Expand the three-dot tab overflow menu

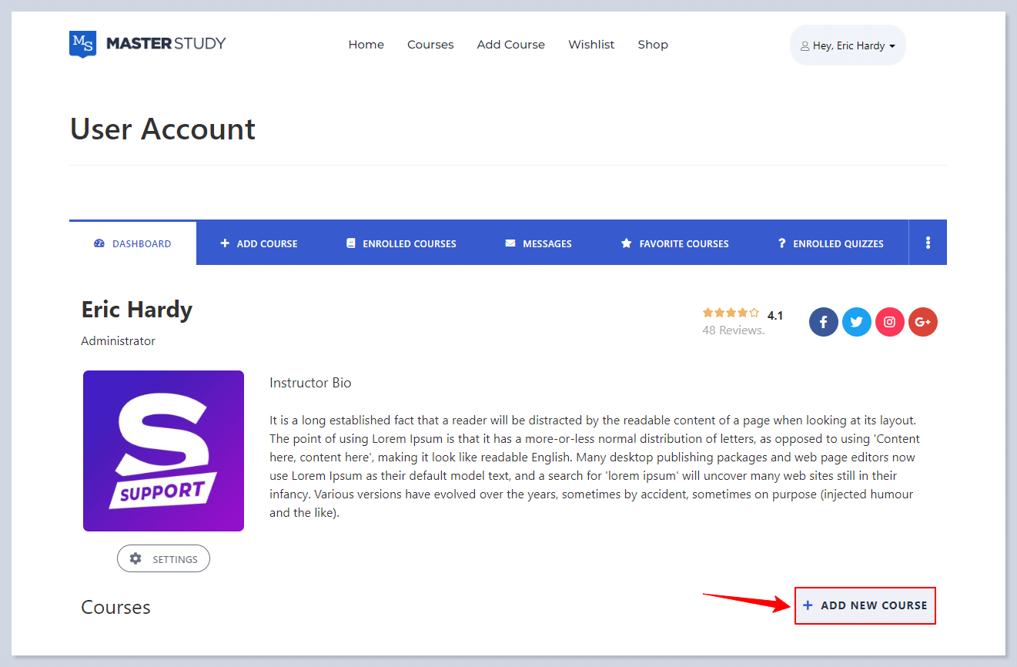click(x=928, y=242)
